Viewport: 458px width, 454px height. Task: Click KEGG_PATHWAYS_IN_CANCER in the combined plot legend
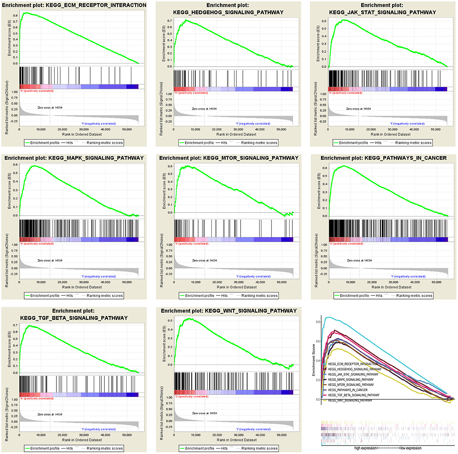(348, 390)
